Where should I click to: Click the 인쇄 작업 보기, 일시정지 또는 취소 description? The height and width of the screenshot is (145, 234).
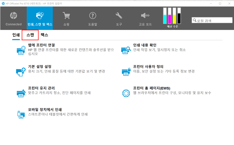click(159, 50)
